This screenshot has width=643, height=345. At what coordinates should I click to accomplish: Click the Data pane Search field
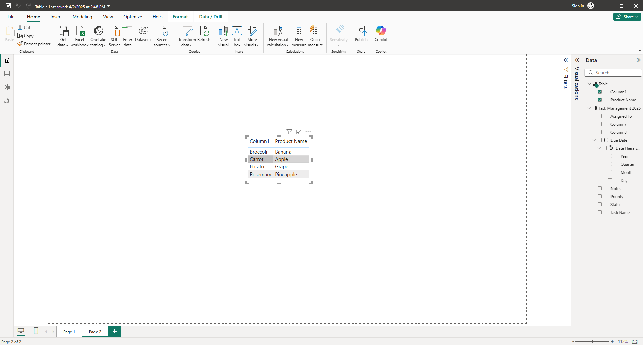pyautogui.click(x=613, y=73)
